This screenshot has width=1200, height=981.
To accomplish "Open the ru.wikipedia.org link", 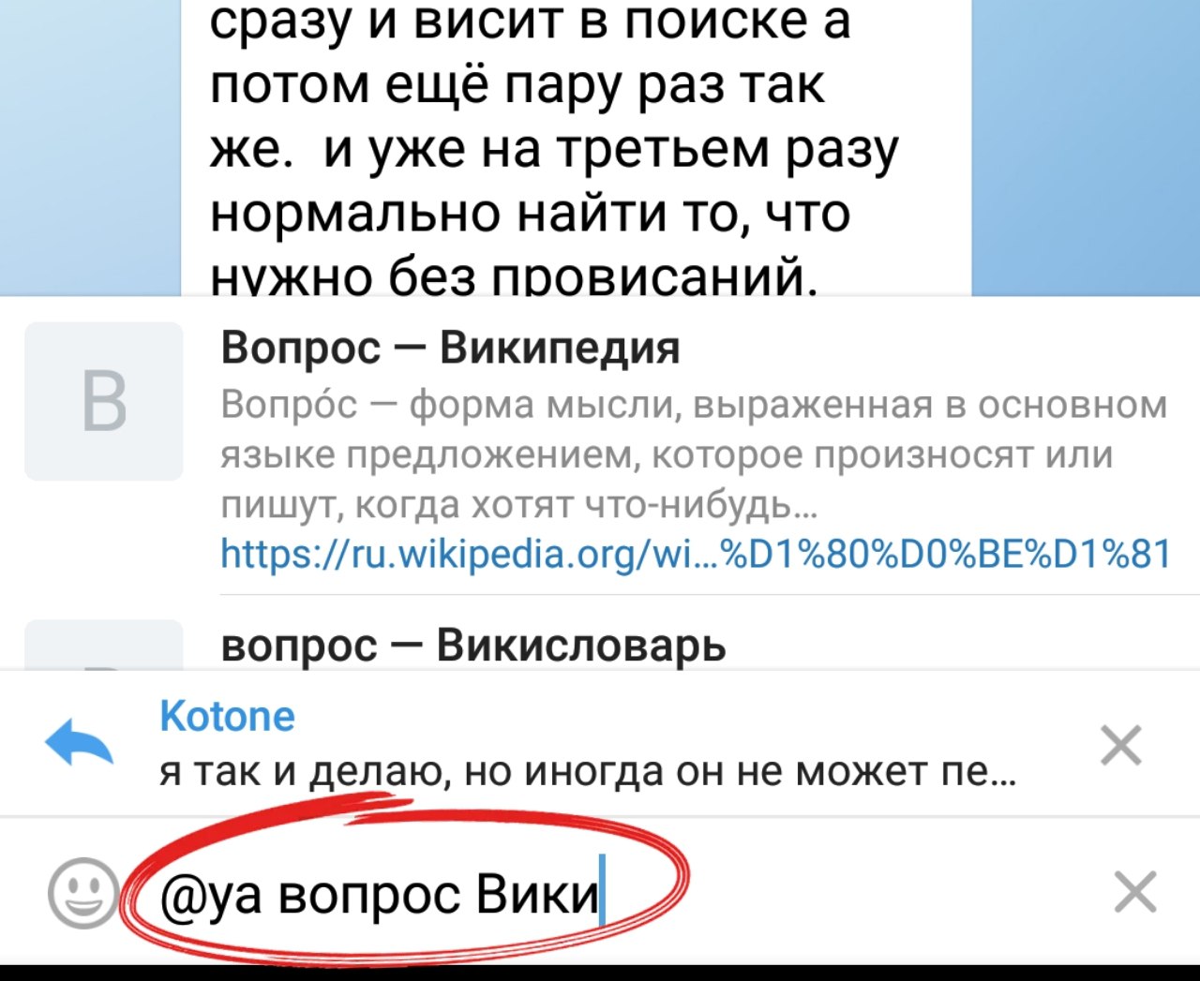I will click(696, 554).
